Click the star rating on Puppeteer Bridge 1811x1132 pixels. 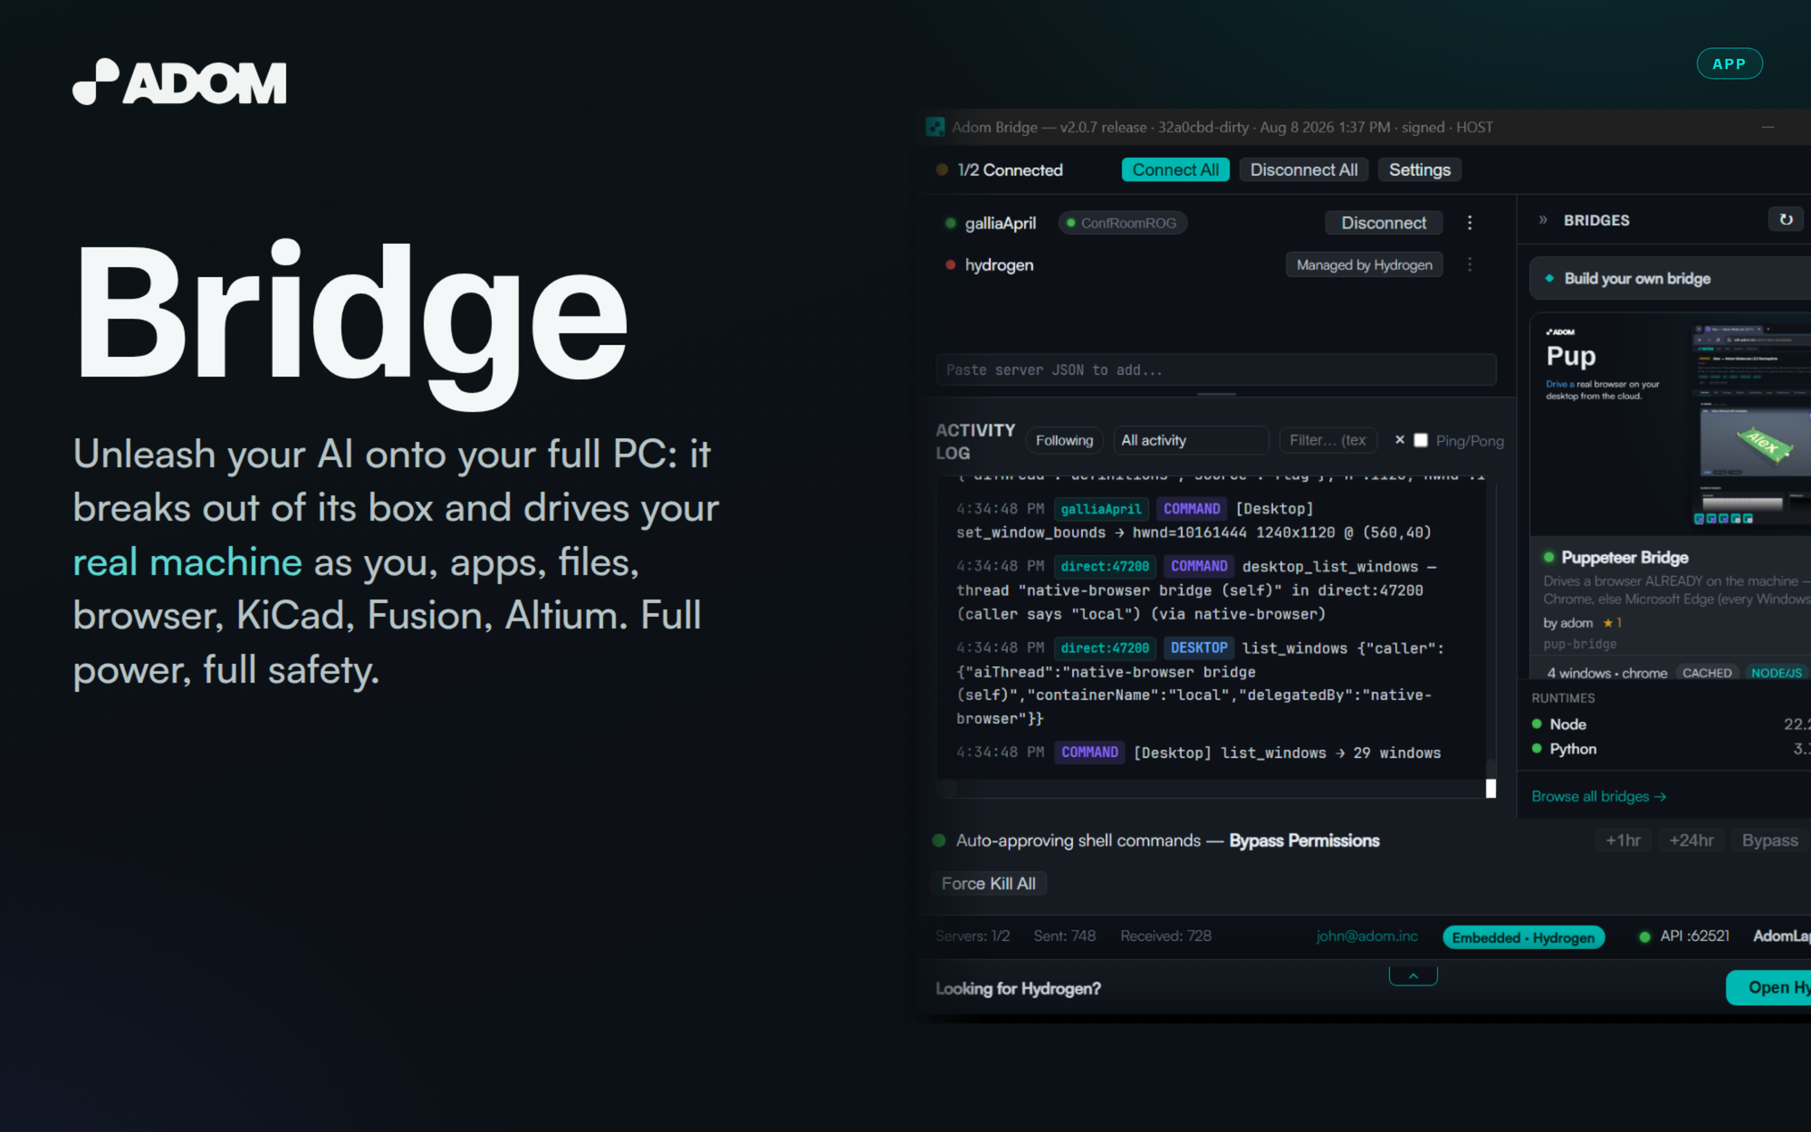pos(1612,623)
